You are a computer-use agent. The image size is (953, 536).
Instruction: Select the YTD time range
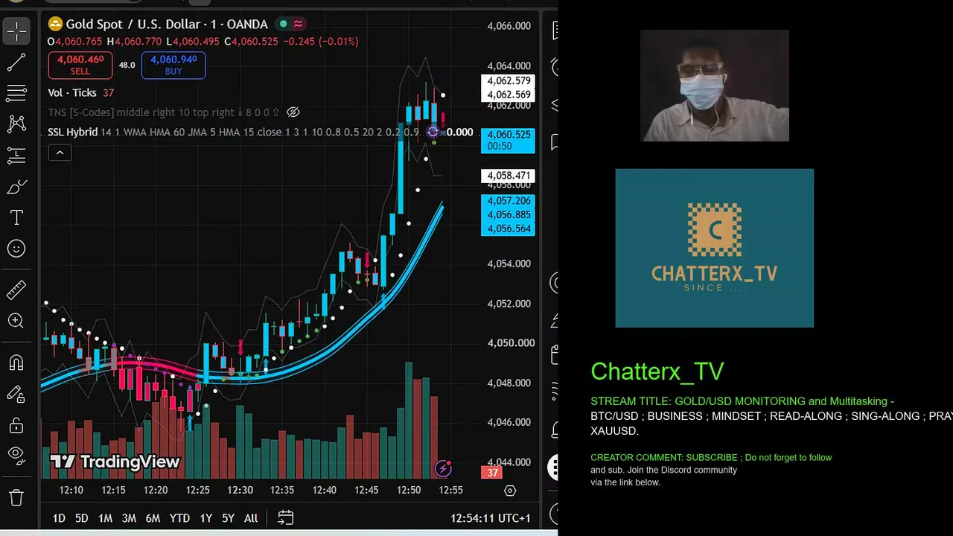(x=179, y=518)
